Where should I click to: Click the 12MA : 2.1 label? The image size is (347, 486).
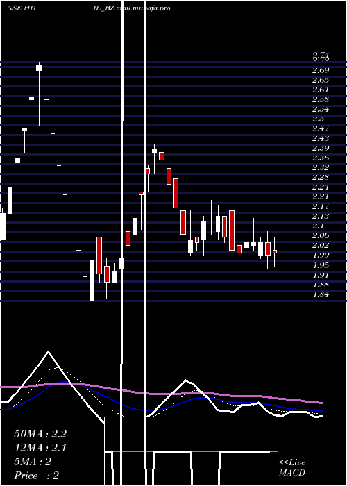40,448
